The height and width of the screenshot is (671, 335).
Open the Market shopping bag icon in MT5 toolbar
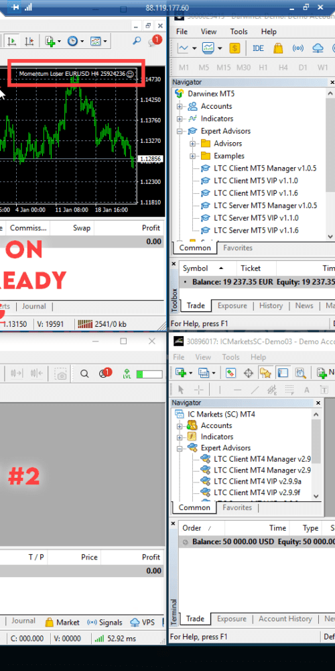point(278,48)
